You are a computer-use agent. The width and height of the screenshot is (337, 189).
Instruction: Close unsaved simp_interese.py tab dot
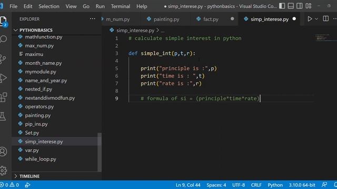click(294, 19)
